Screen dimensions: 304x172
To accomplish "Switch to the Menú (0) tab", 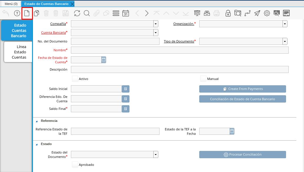I will tap(11, 4).
